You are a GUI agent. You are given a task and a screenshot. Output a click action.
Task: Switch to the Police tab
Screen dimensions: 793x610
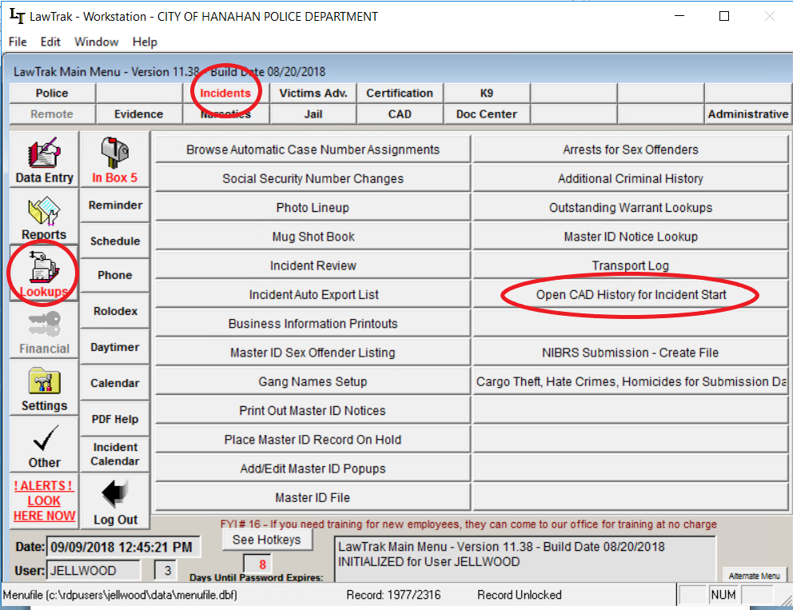52,93
